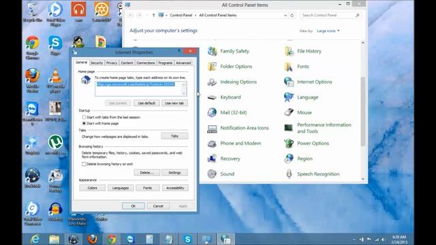Click Skype desktop shortcut icon
Screen dimensions: 436x245
(55, 46)
